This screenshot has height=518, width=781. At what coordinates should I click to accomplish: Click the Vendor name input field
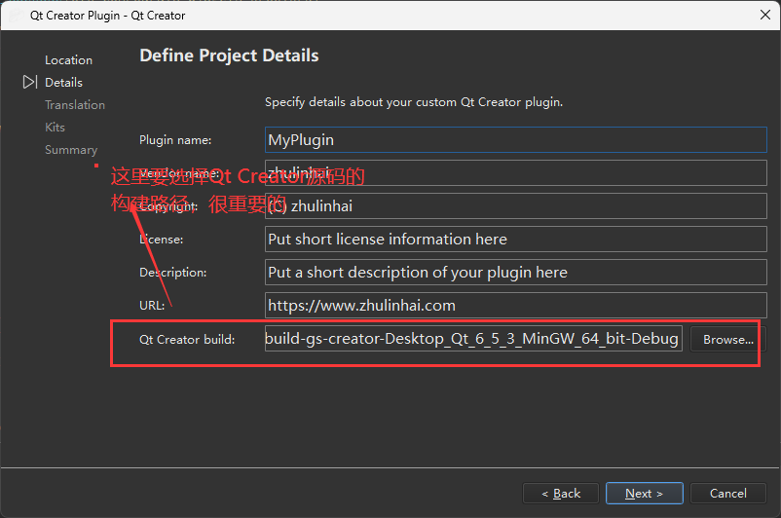(x=515, y=173)
